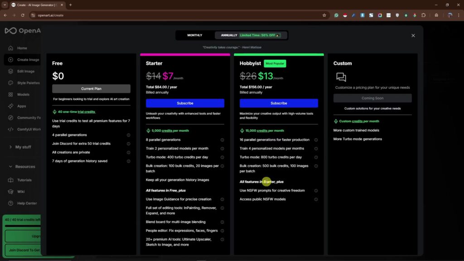Click the trial credits progress bar
This screenshot has width=464, height=261.
click(x=23, y=226)
